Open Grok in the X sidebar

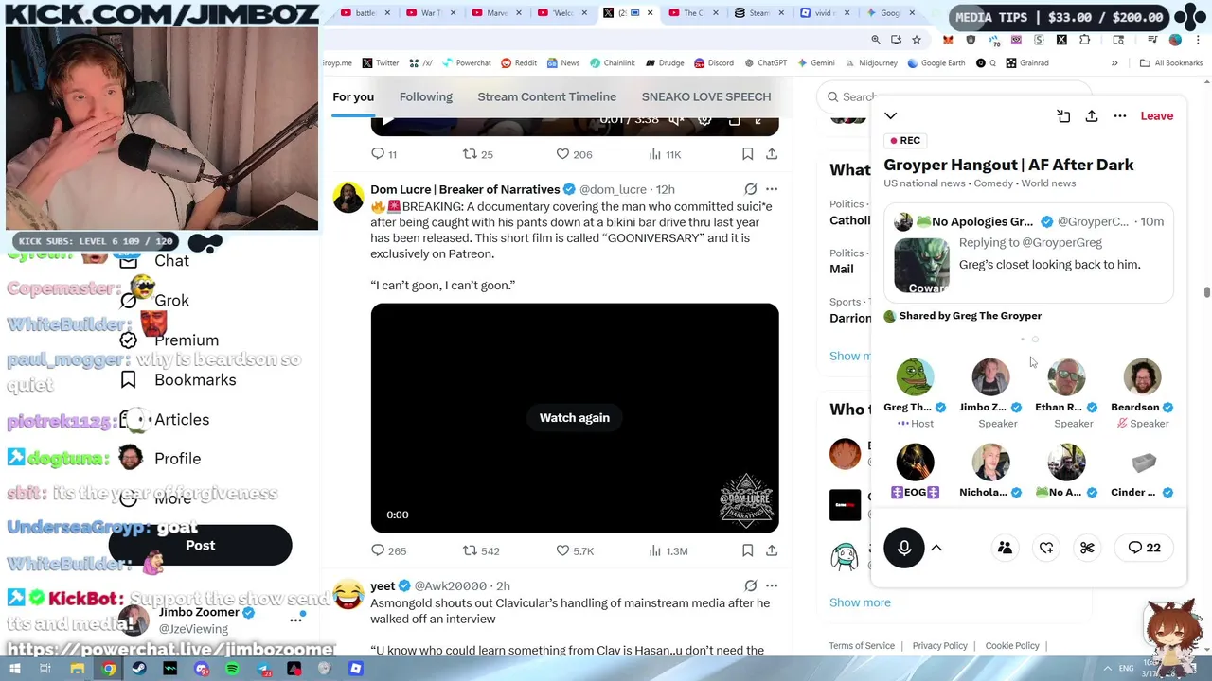click(155, 300)
